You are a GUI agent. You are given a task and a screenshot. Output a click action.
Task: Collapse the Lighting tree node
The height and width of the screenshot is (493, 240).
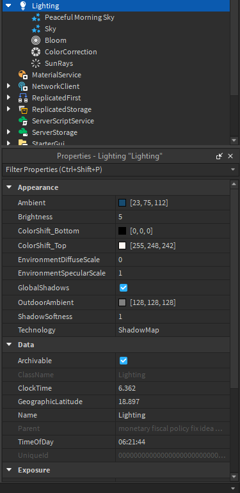coord(8,6)
